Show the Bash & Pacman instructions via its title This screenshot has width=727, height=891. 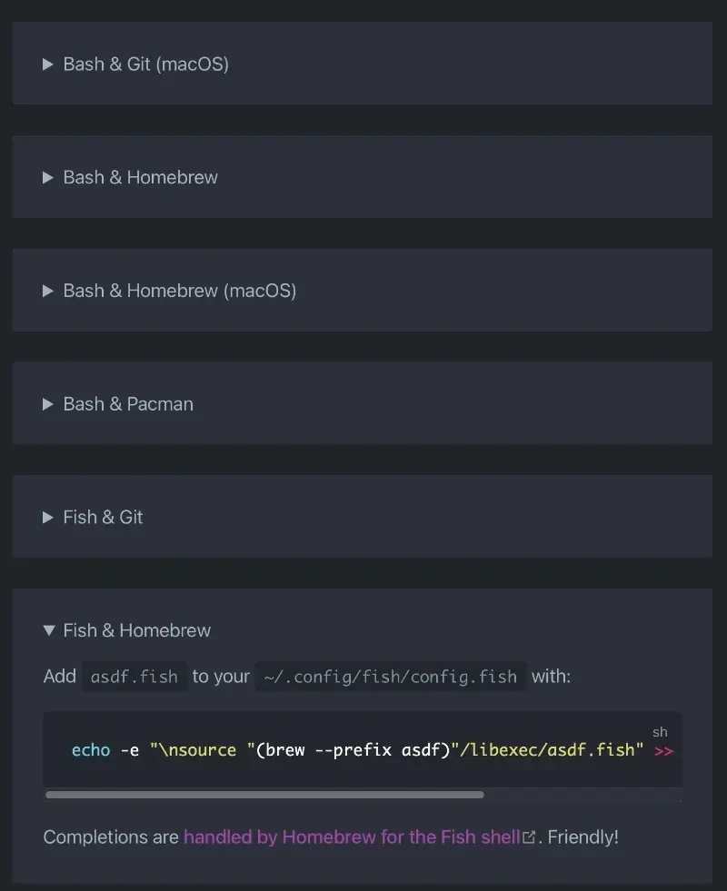(128, 404)
